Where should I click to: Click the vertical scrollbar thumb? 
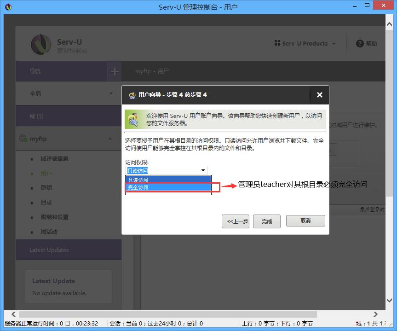click(389, 113)
